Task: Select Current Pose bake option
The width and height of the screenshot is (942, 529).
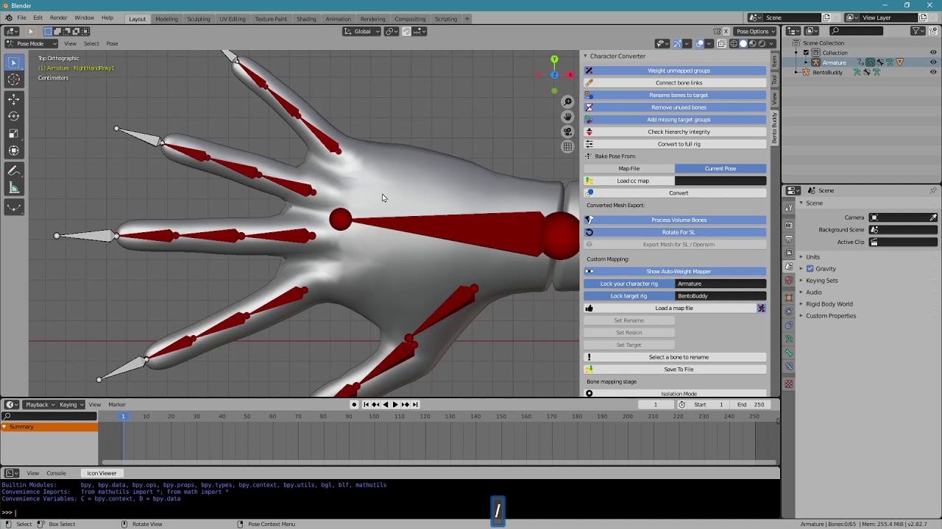Action: (x=720, y=168)
